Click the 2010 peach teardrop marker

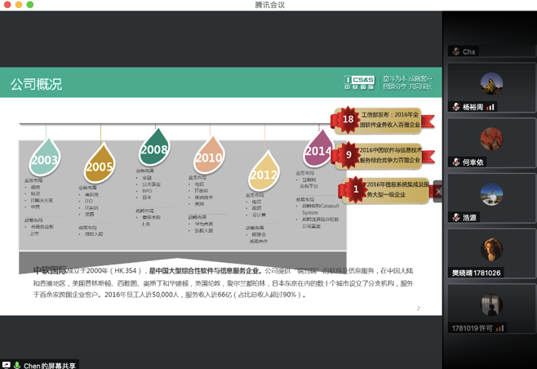[x=209, y=156]
